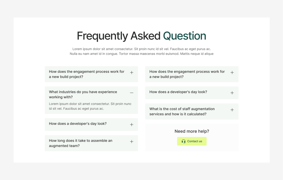Screen dimensions: 283x180
Task: Click the Contact us button
Action: tap(192, 141)
